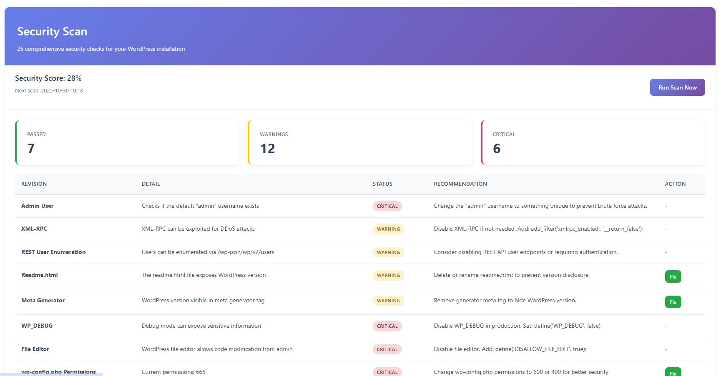Click the 'Checks if the default admin username' detail
The width and height of the screenshot is (721, 376).
200,206
